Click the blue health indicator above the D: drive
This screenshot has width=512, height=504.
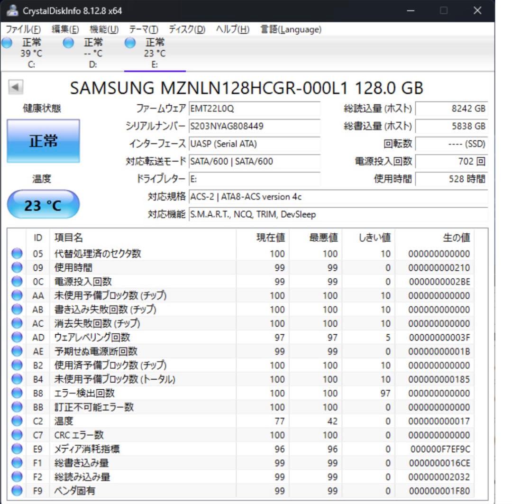[68, 42]
